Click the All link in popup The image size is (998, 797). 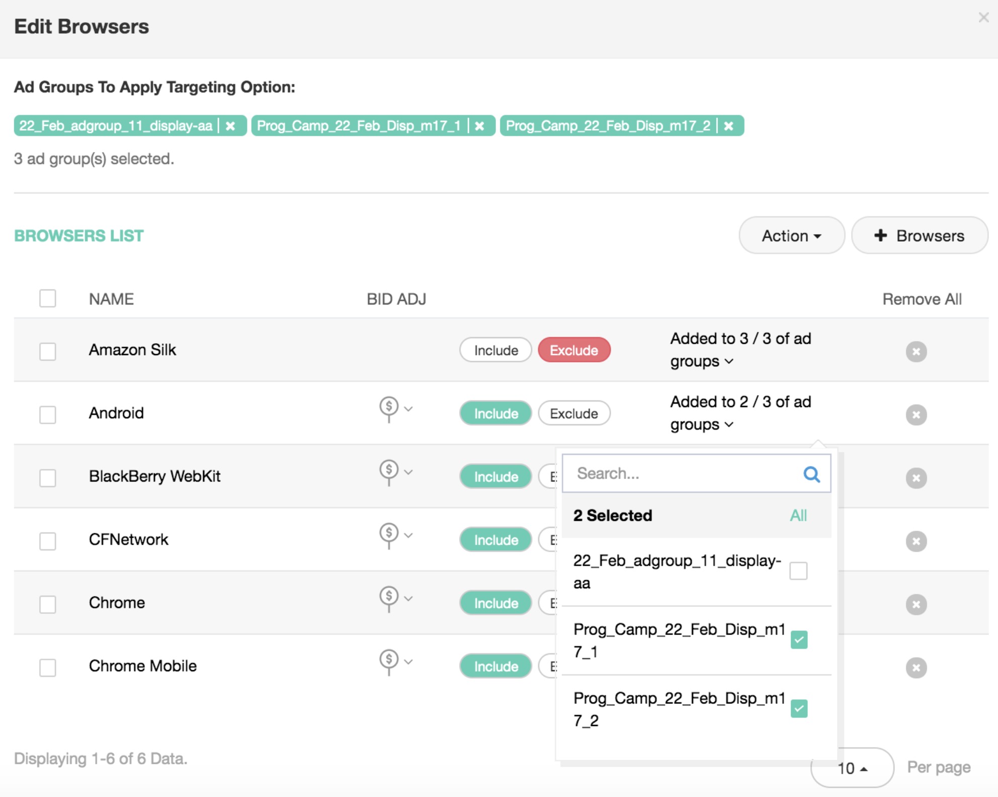point(798,515)
